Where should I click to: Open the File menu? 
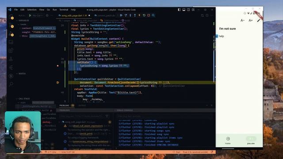point(16,10)
